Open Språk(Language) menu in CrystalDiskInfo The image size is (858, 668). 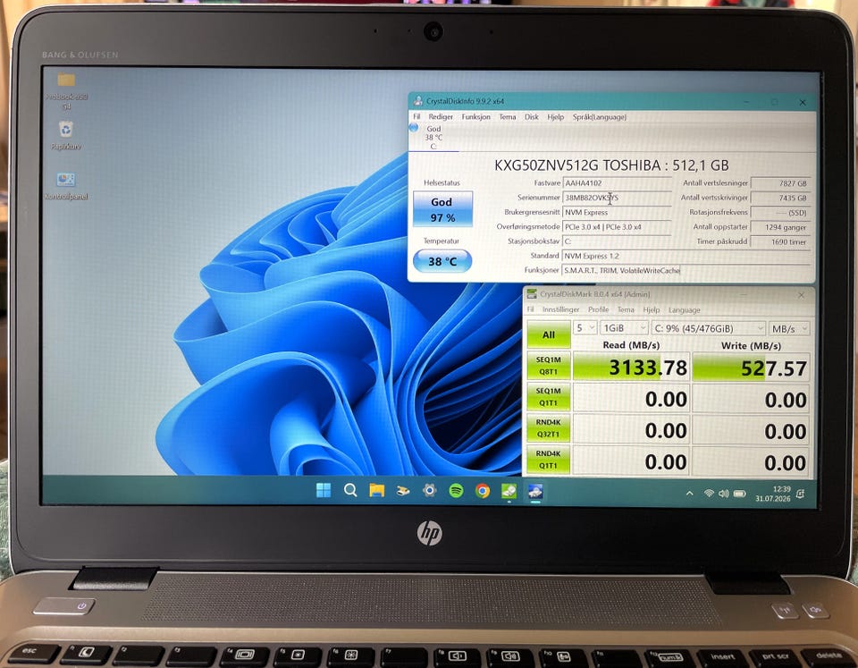pyautogui.click(x=599, y=116)
